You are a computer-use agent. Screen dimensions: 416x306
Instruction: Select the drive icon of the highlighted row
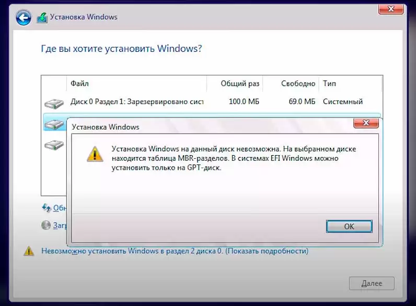(x=54, y=124)
